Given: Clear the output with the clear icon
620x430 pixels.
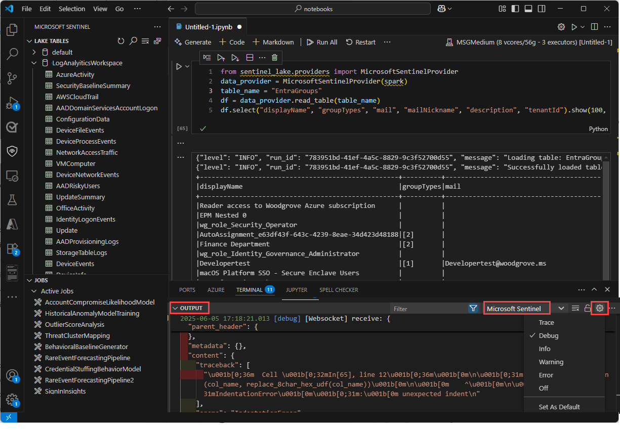Looking at the screenshot, I should coord(575,308).
